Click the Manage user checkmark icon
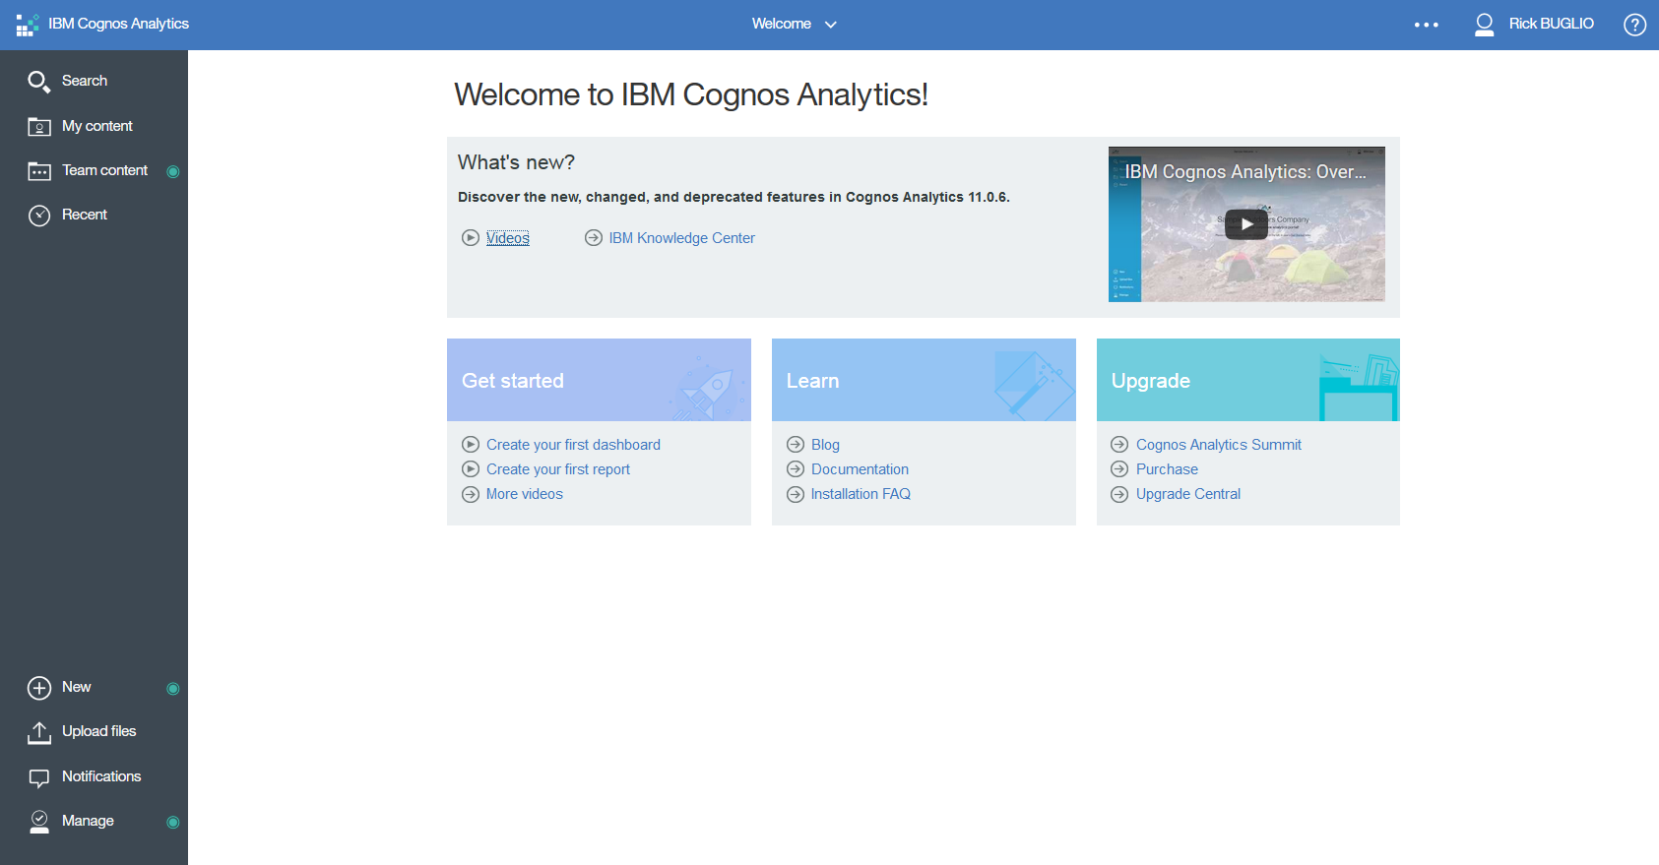The image size is (1659, 865). 39,822
